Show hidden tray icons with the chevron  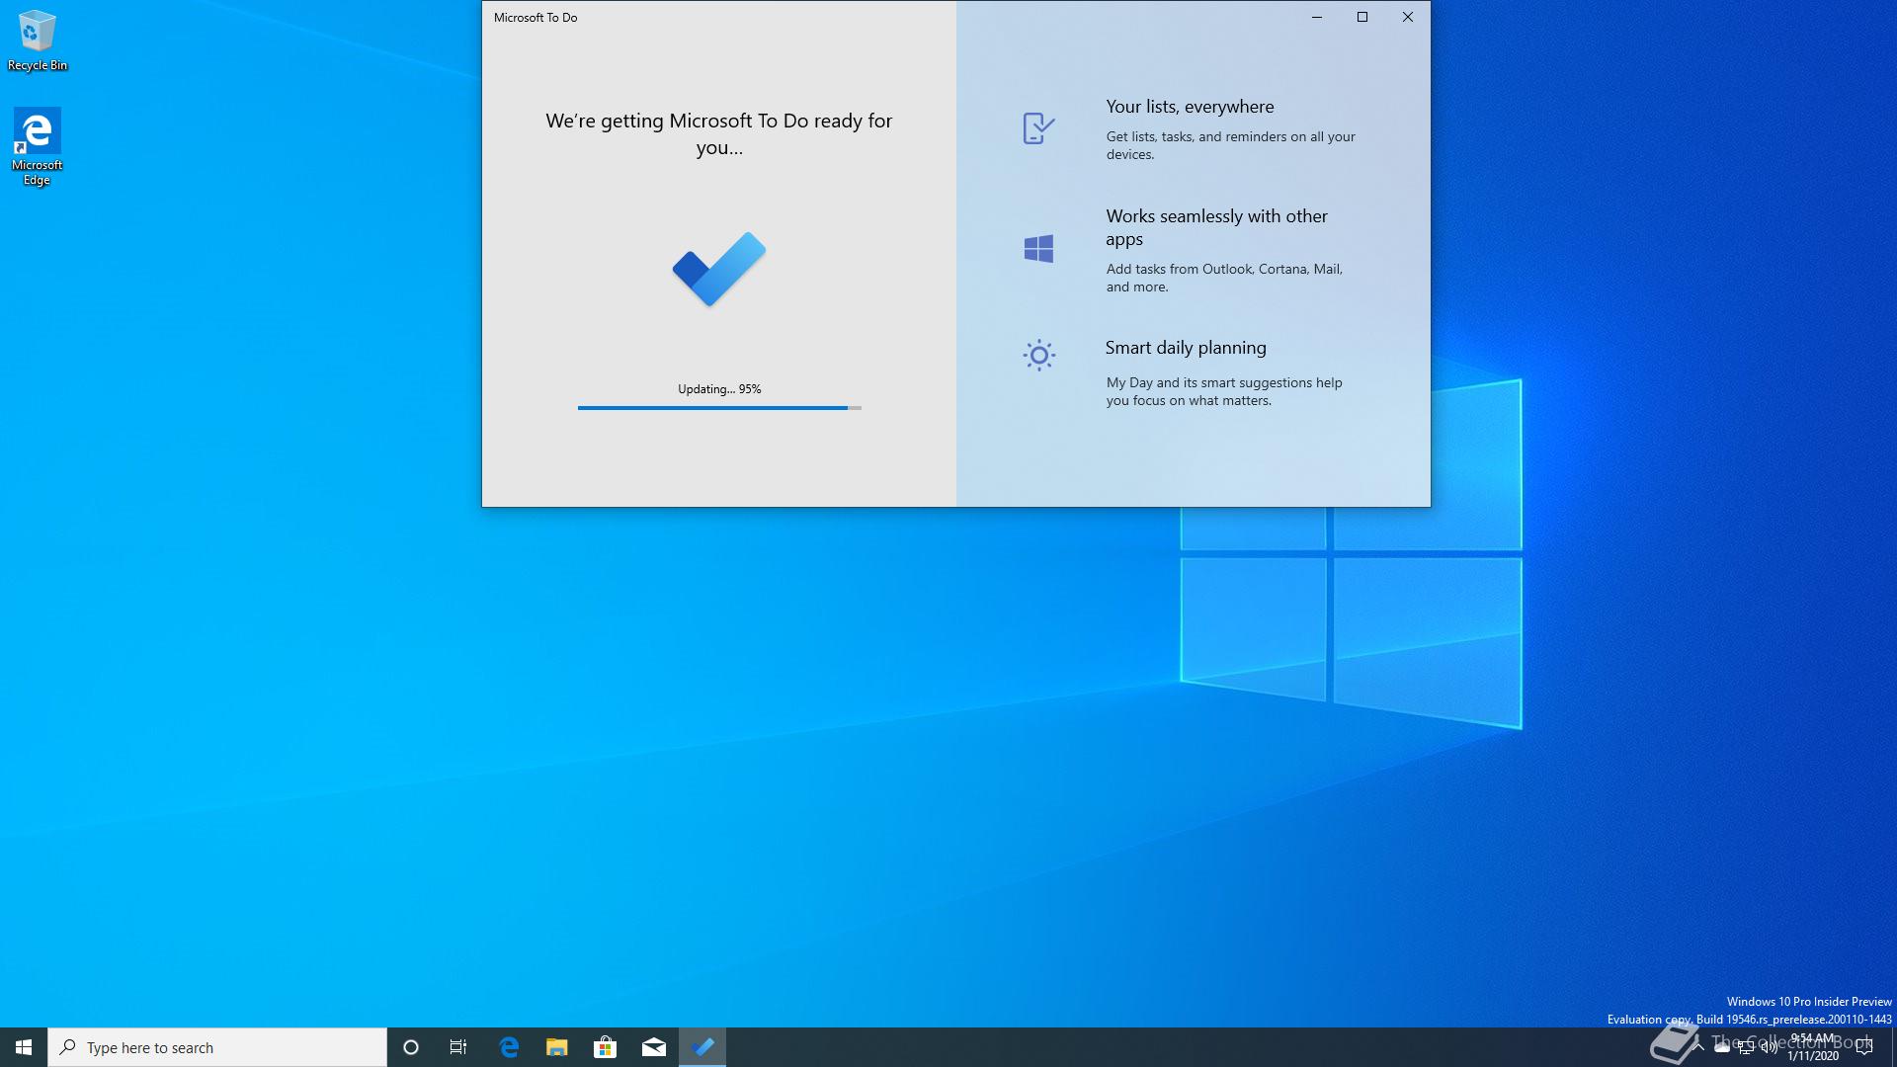(x=1698, y=1047)
